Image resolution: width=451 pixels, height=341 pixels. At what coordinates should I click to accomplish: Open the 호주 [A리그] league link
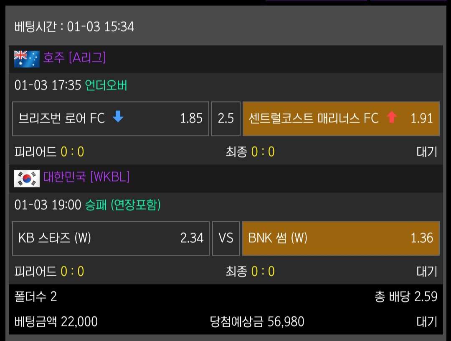pyautogui.click(x=74, y=58)
